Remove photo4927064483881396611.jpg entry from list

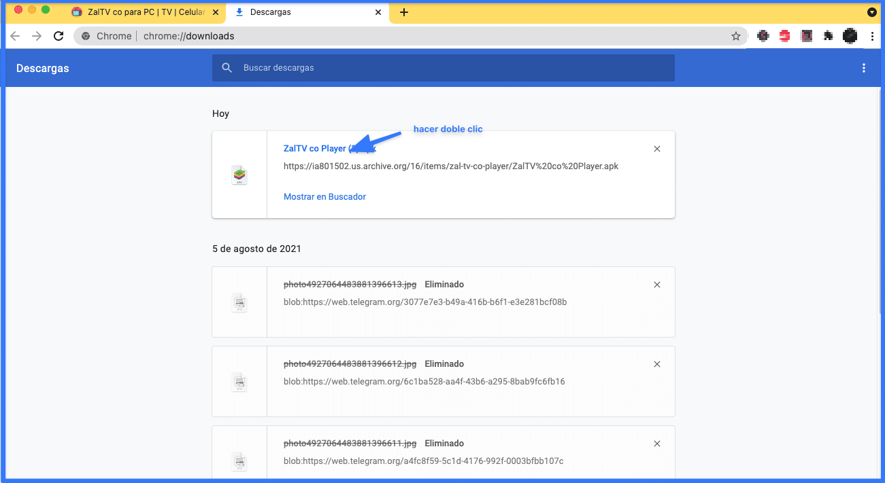[656, 444]
